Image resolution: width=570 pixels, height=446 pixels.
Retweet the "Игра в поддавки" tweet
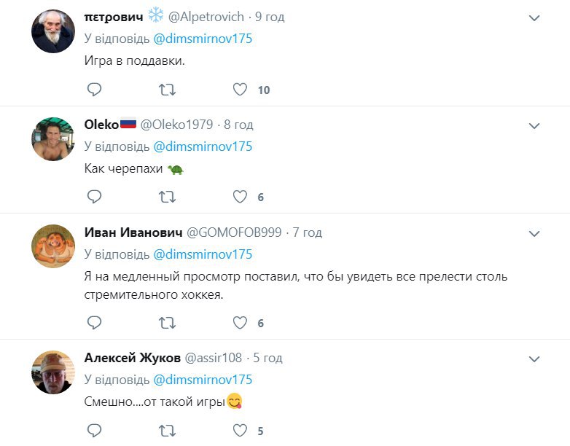[x=167, y=90]
